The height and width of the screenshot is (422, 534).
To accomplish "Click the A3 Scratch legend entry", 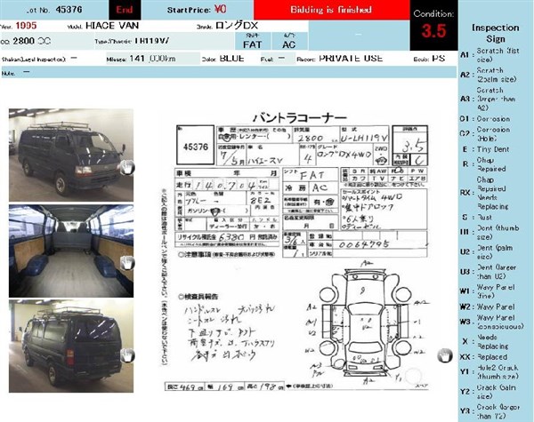I will coord(488,99).
